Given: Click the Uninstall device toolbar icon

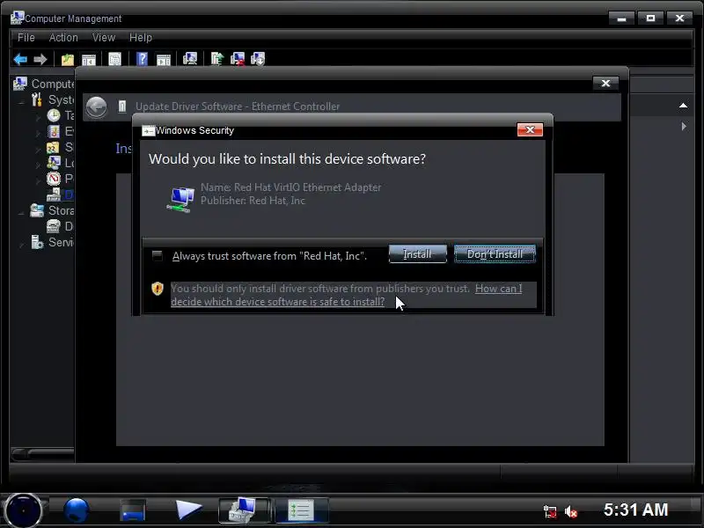Looking at the screenshot, I should [238, 59].
